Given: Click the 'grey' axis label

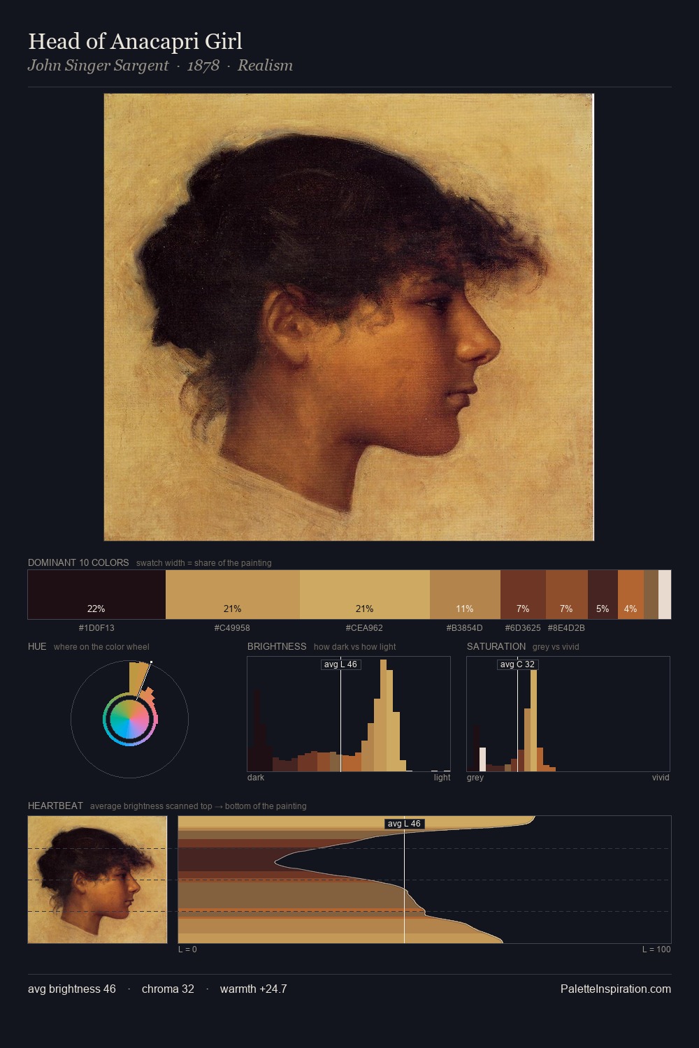Looking at the screenshot, I should [x=475, y=778].
